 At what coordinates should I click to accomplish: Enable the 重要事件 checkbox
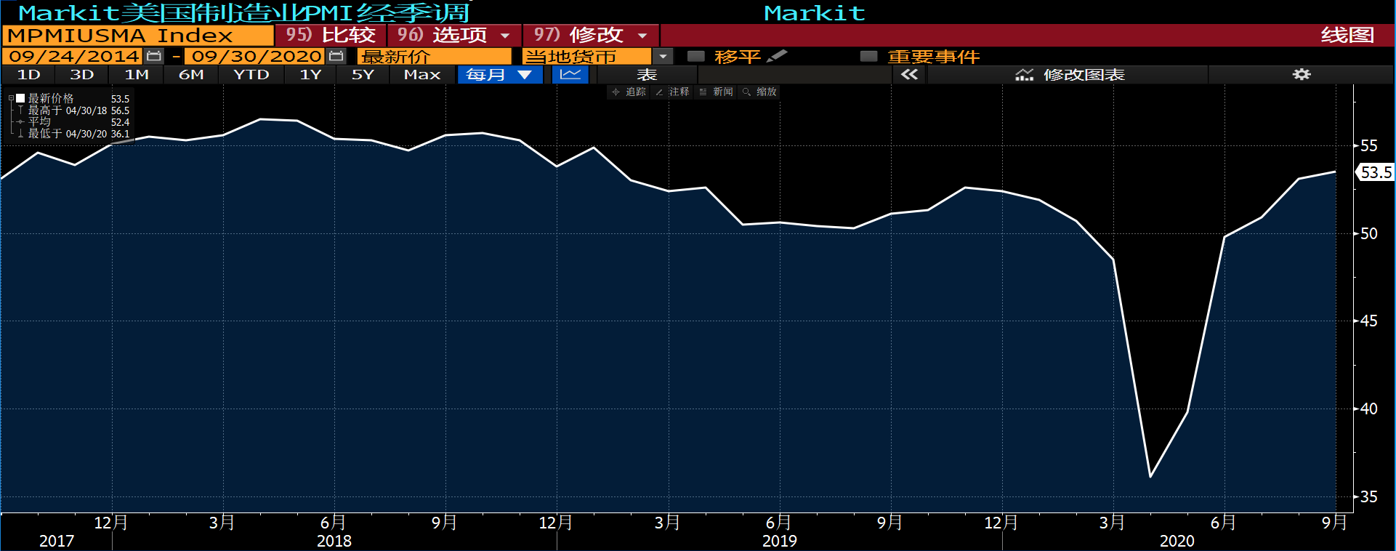coord(868,56)
